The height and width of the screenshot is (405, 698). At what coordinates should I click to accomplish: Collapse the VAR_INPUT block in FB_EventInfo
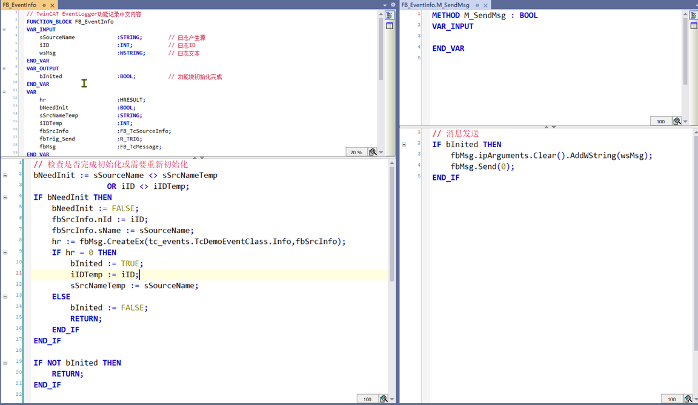pyautogui.click(x=4, y=29)
